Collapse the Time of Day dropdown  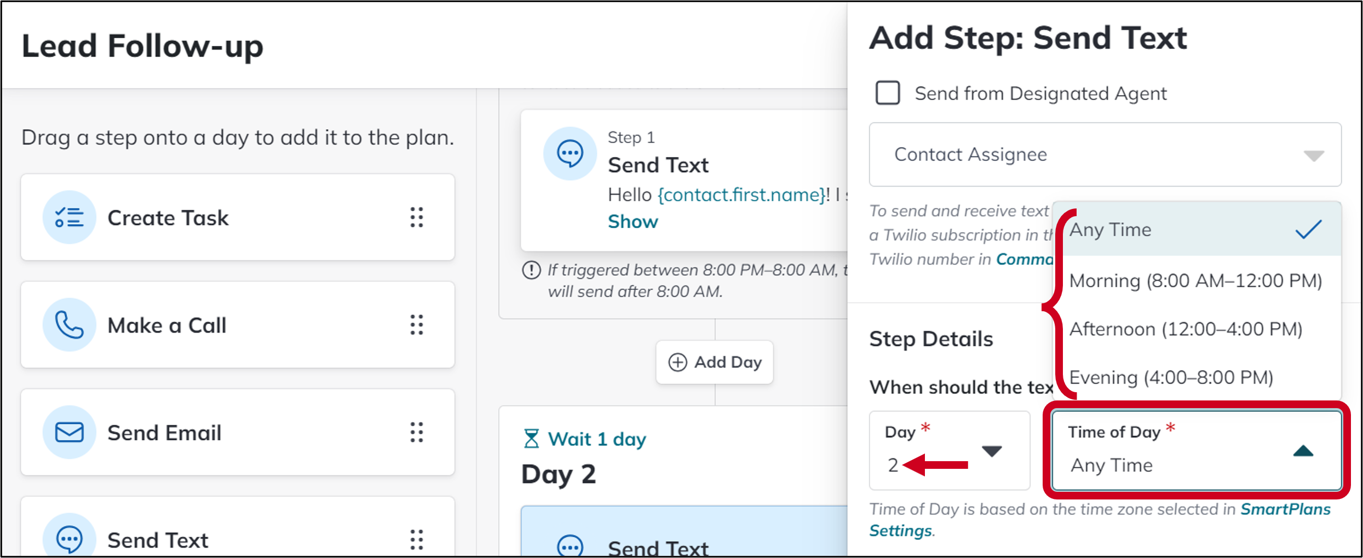coord(1196,450)
